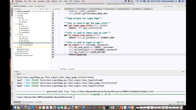Open Finder from the Dock
Screen dimensions: 196x110
(15, 108)
